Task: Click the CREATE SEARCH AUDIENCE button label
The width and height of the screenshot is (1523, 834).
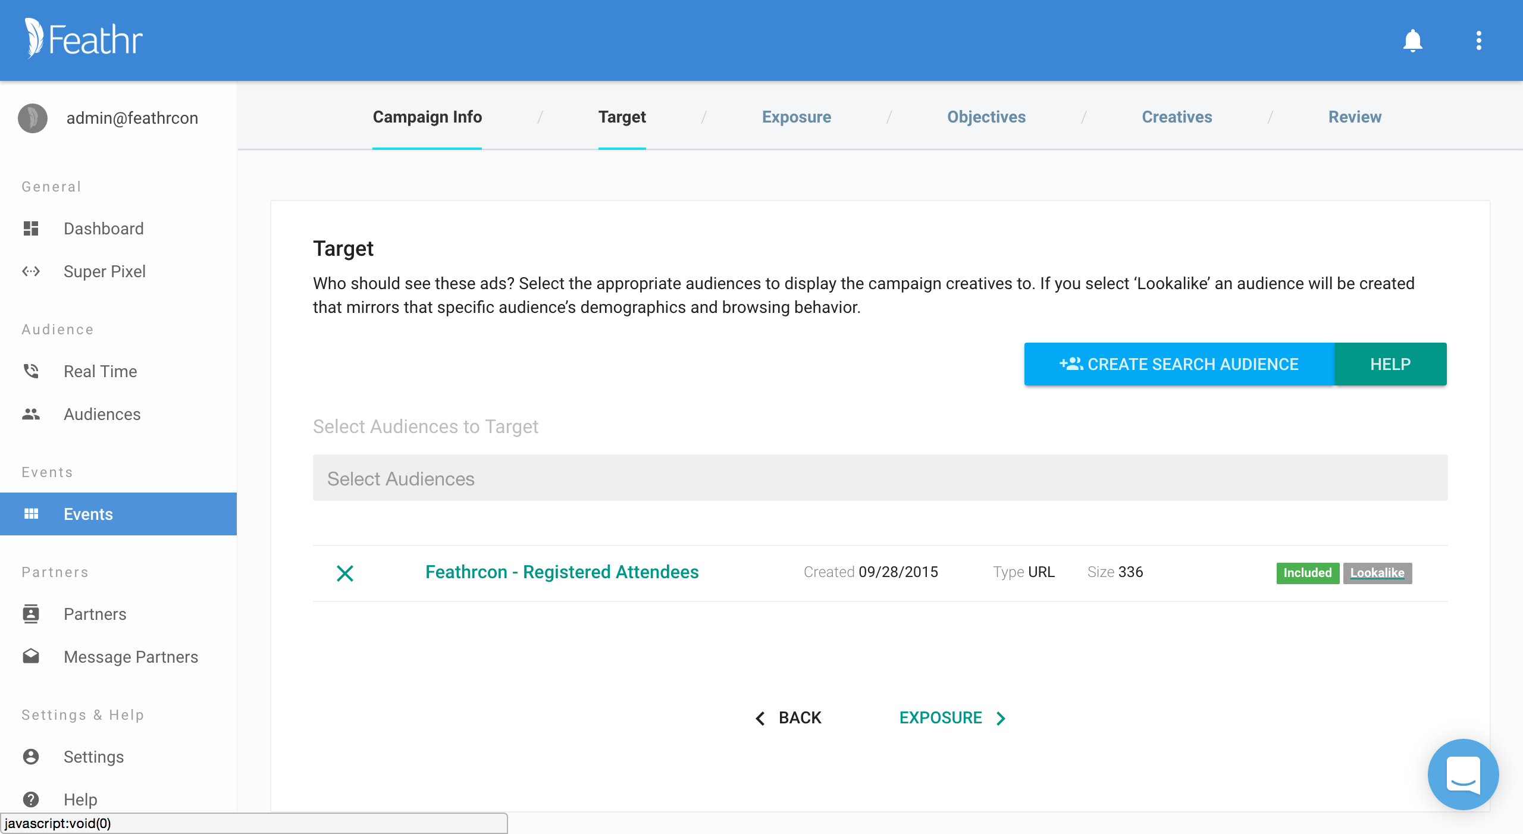Action: [x=1193, y=364]
